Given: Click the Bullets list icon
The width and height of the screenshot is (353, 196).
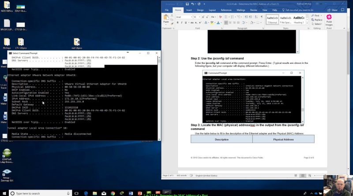Looking at the screenshot, I should pos(226,17).
